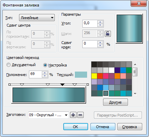Decrease Положение percent with down arrow

pos(45,76)
